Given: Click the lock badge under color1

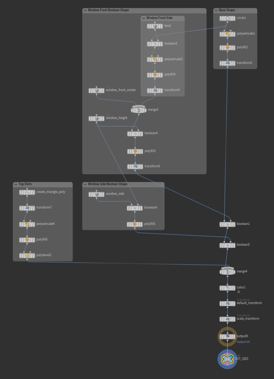Looking at the screenshot, I should [x=239, y=292].
